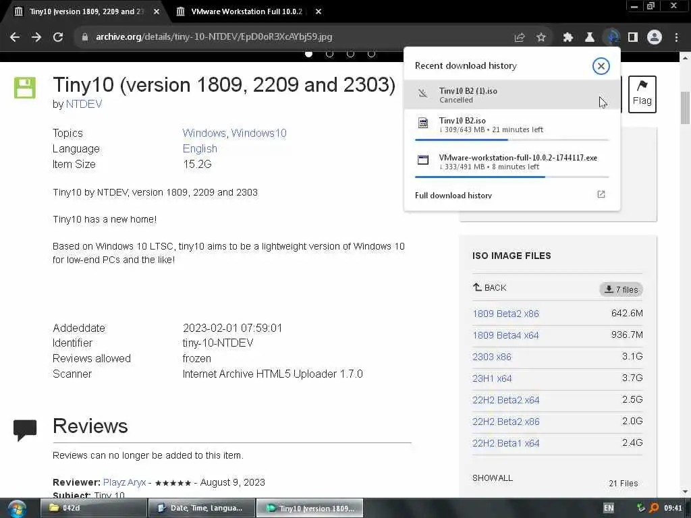Download 1809 Beta2 x86 ISO
The height and width of the screenshot is (518, 691).
point(505,314)
